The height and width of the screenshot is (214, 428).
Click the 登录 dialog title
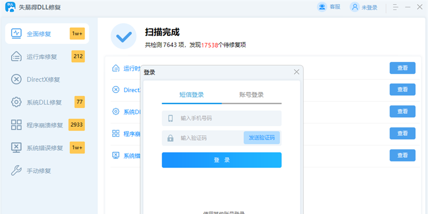(x=149, y=72)
